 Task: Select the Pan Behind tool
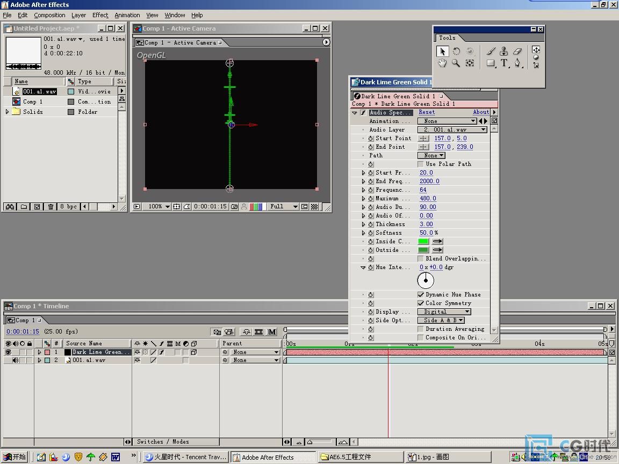tap(470, 63)
